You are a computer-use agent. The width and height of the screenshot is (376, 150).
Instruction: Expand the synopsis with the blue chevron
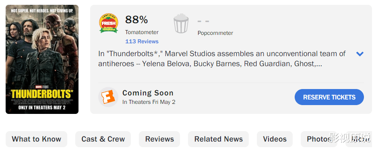tap(359, 54)
